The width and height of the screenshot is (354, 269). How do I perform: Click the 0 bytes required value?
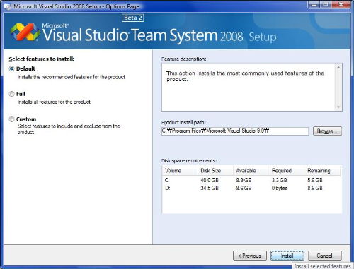[x=280, y=188]
